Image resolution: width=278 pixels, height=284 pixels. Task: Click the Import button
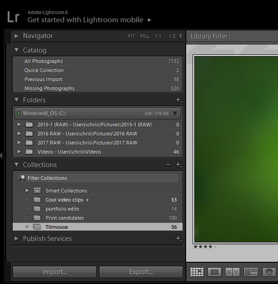click(55, 272)
